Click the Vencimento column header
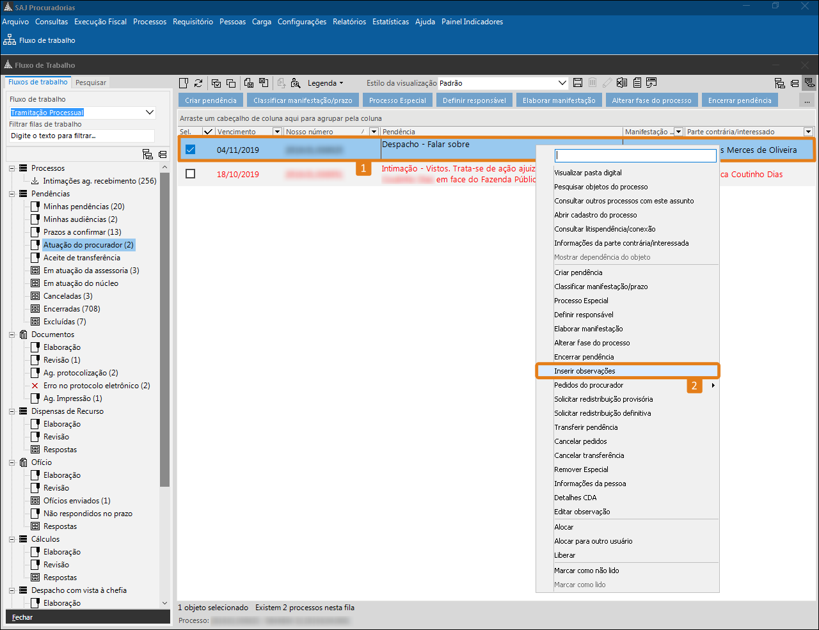Screen dimensions: 819x630 244,132
